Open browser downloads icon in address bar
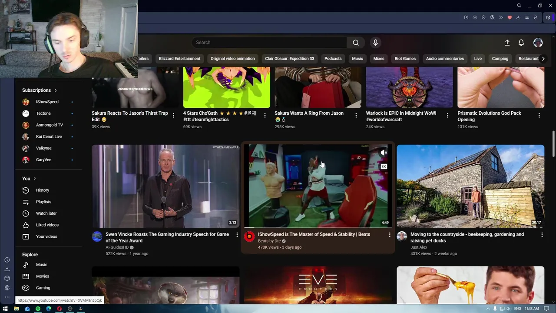The image size is (556, 313). [x=518, y=17]
